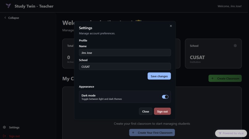Open Settings from the sidebar
Screen dimensions: 249x139
11,127
